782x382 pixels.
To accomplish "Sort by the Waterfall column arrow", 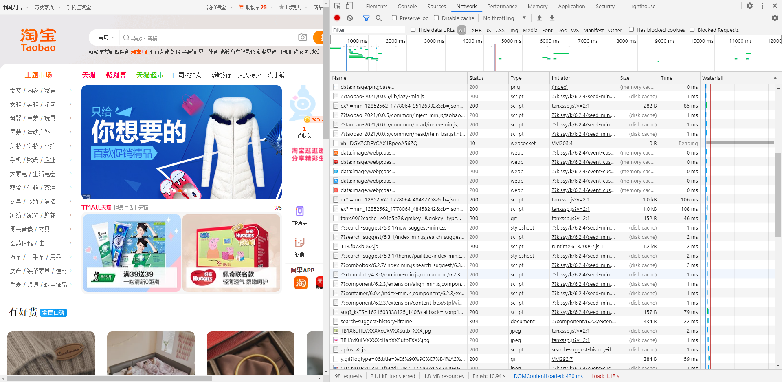I will coord(775,78).
